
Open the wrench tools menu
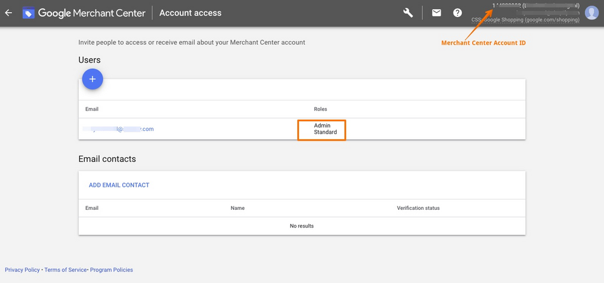(408, 13)
